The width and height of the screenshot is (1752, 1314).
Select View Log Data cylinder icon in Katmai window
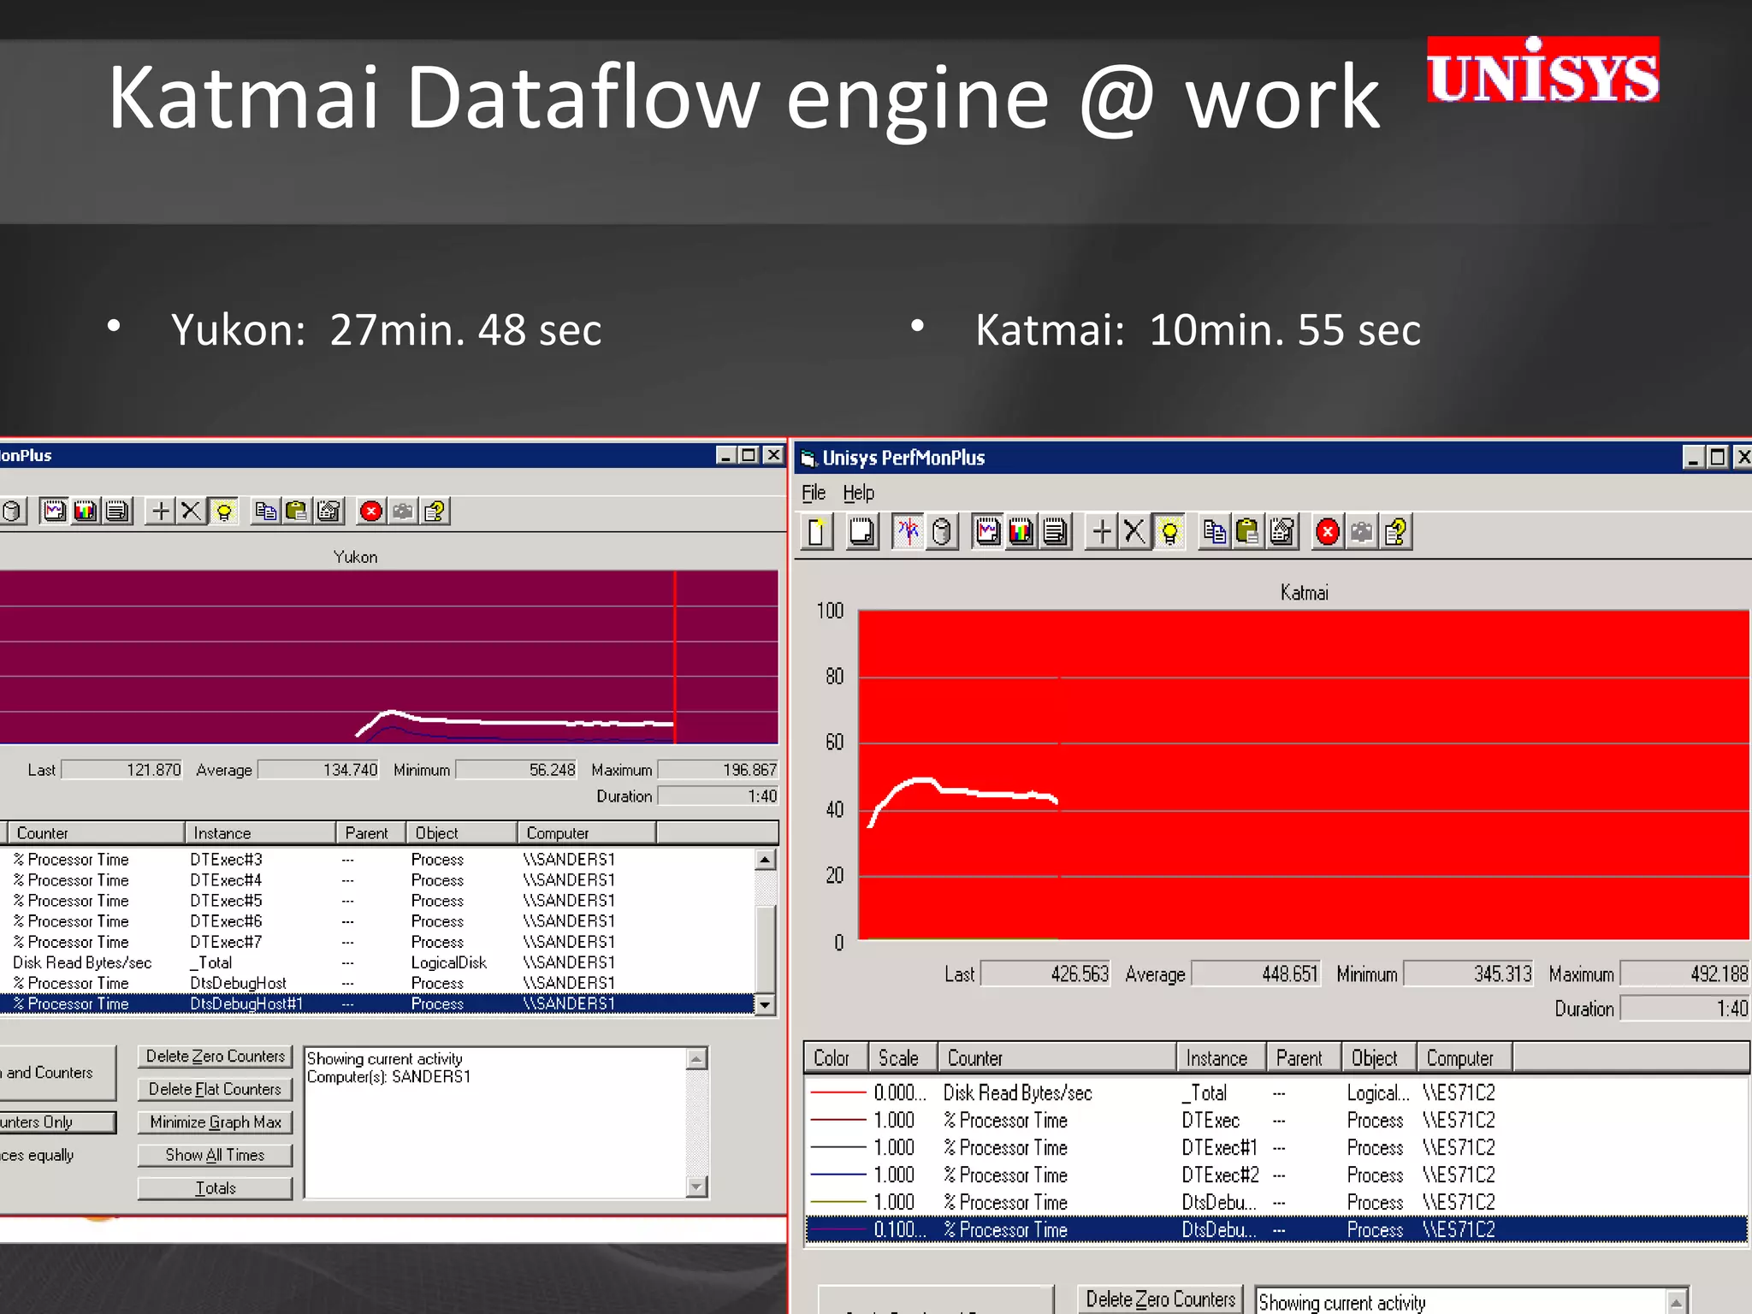(941, 532)
